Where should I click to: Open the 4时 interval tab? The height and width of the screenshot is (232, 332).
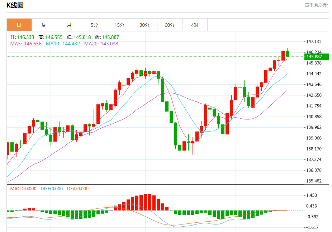point(195,25)
